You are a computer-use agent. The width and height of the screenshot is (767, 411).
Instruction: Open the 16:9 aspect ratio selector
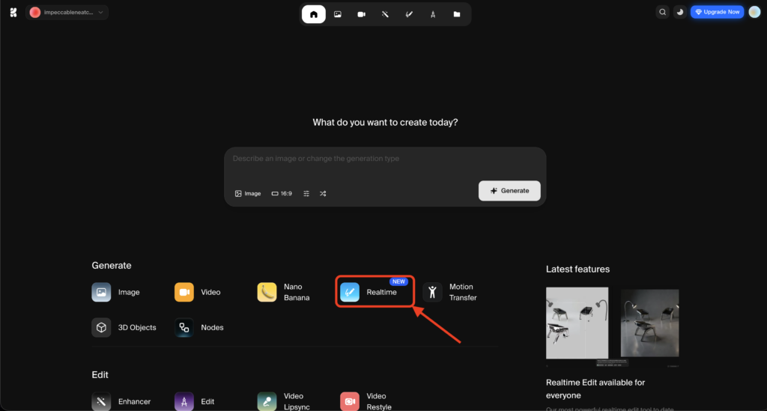pos(282,193)
